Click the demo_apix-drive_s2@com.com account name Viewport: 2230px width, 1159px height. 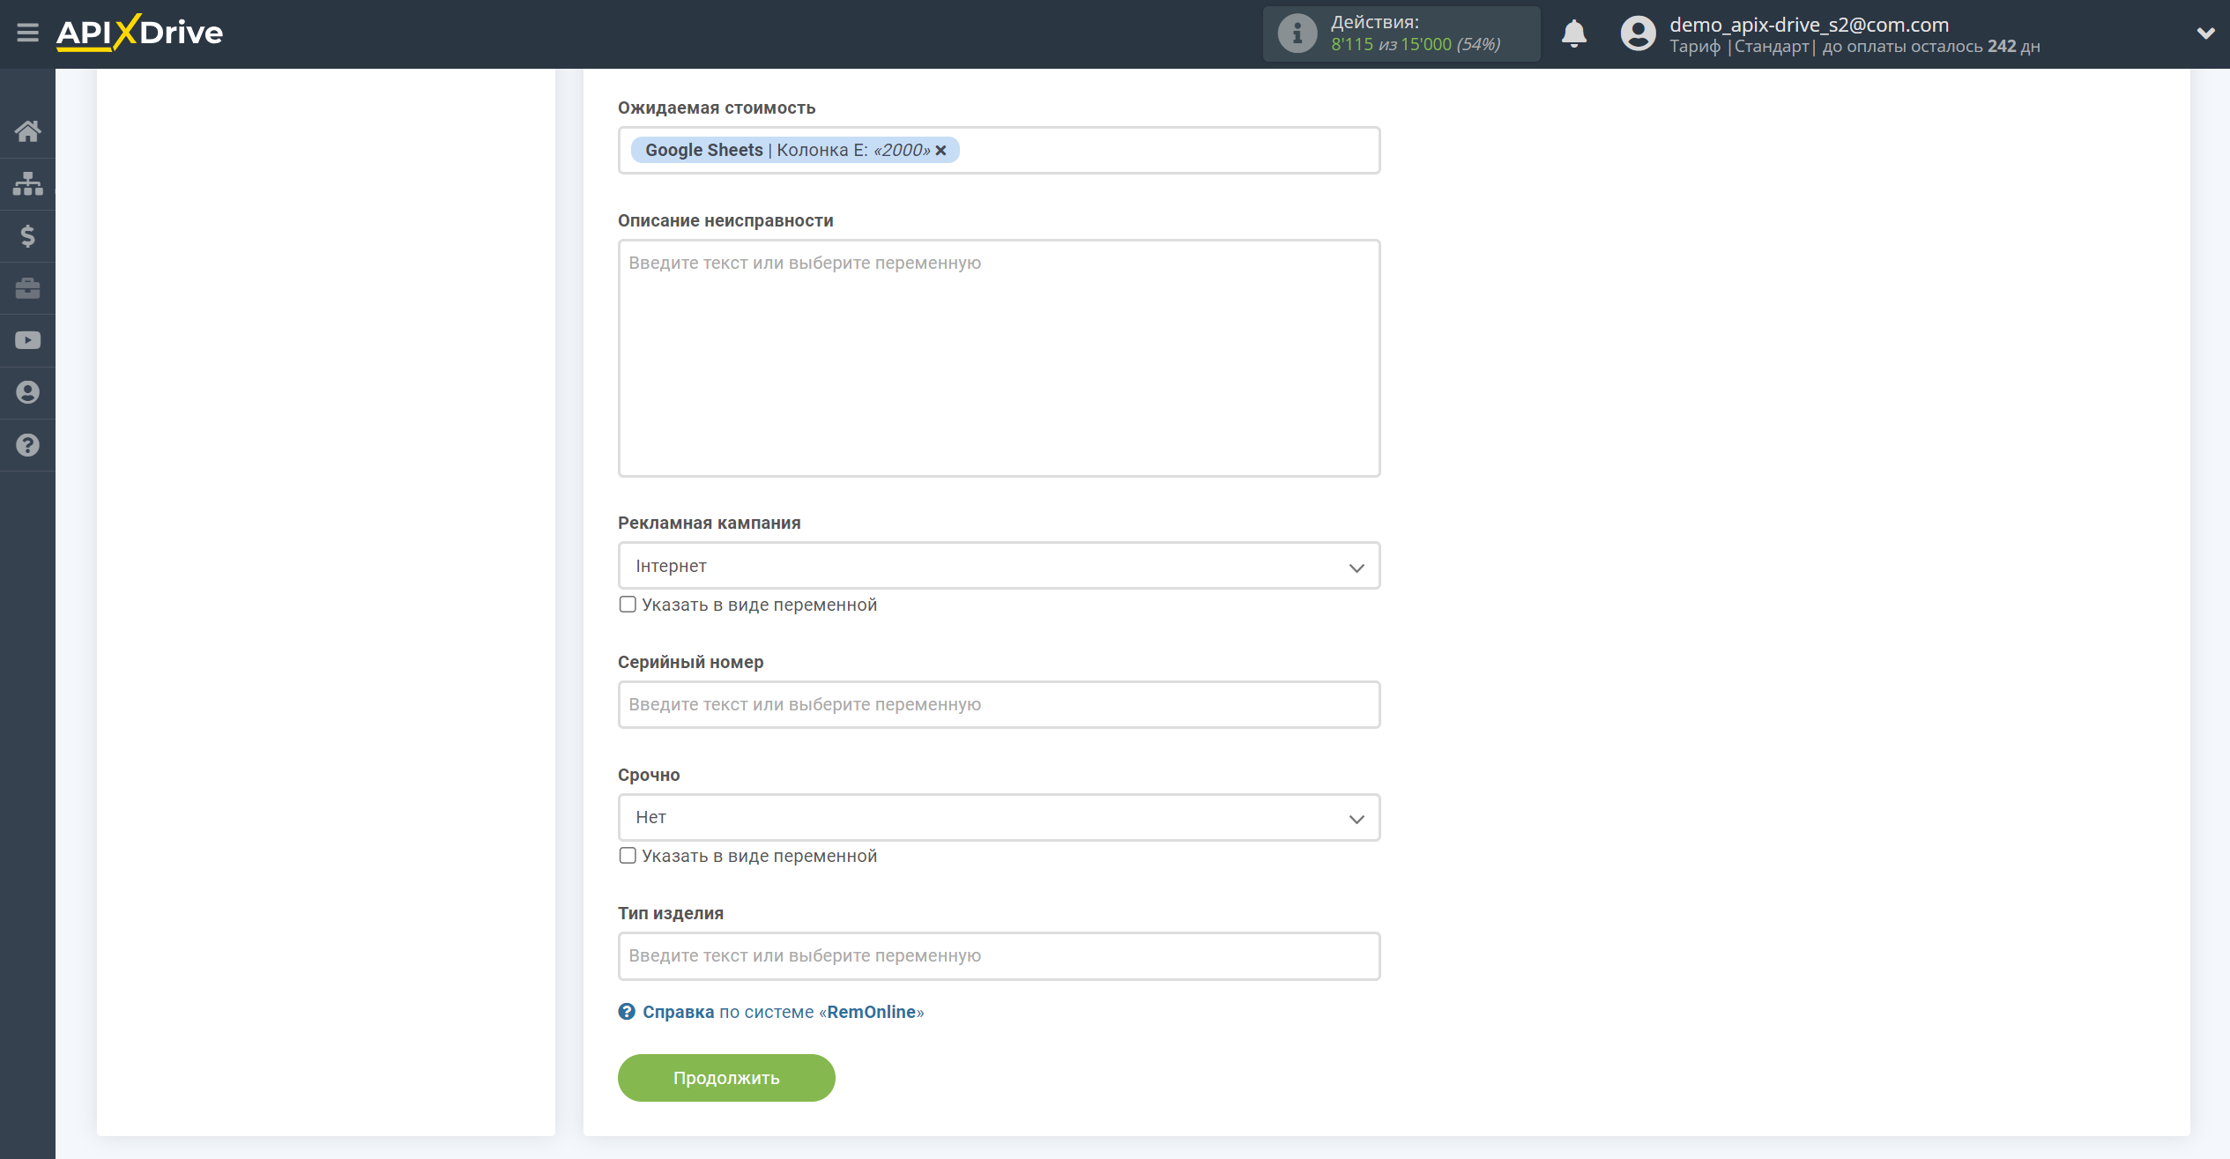pyautogui.click(x=1809, y=25)
